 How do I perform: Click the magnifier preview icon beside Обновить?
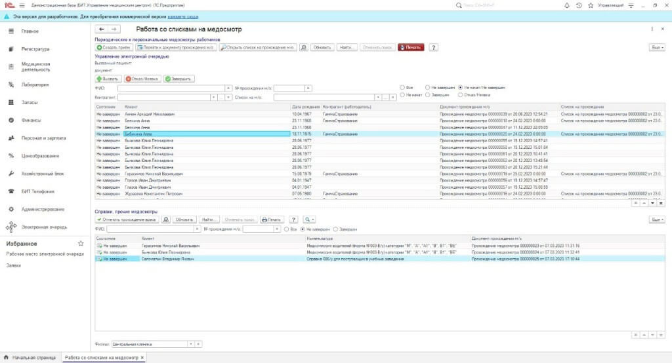(x=304, y=47)
